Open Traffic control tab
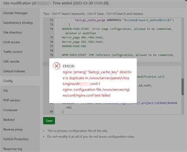 (x=13, y=52)
